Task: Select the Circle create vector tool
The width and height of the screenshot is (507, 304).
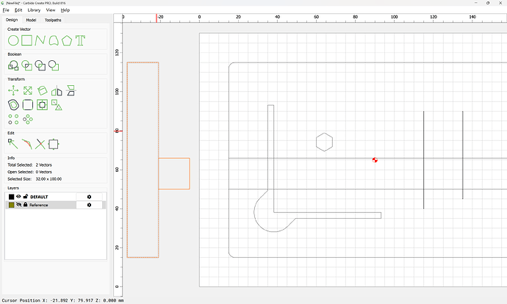Action: (13, 40)
